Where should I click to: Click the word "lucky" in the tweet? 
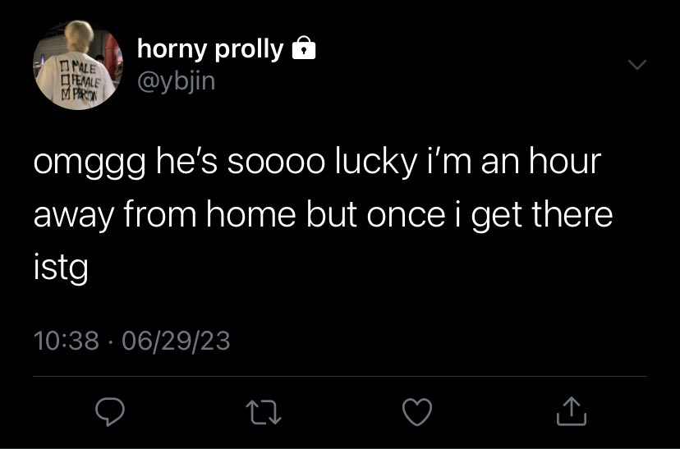(x=375, y=162)
